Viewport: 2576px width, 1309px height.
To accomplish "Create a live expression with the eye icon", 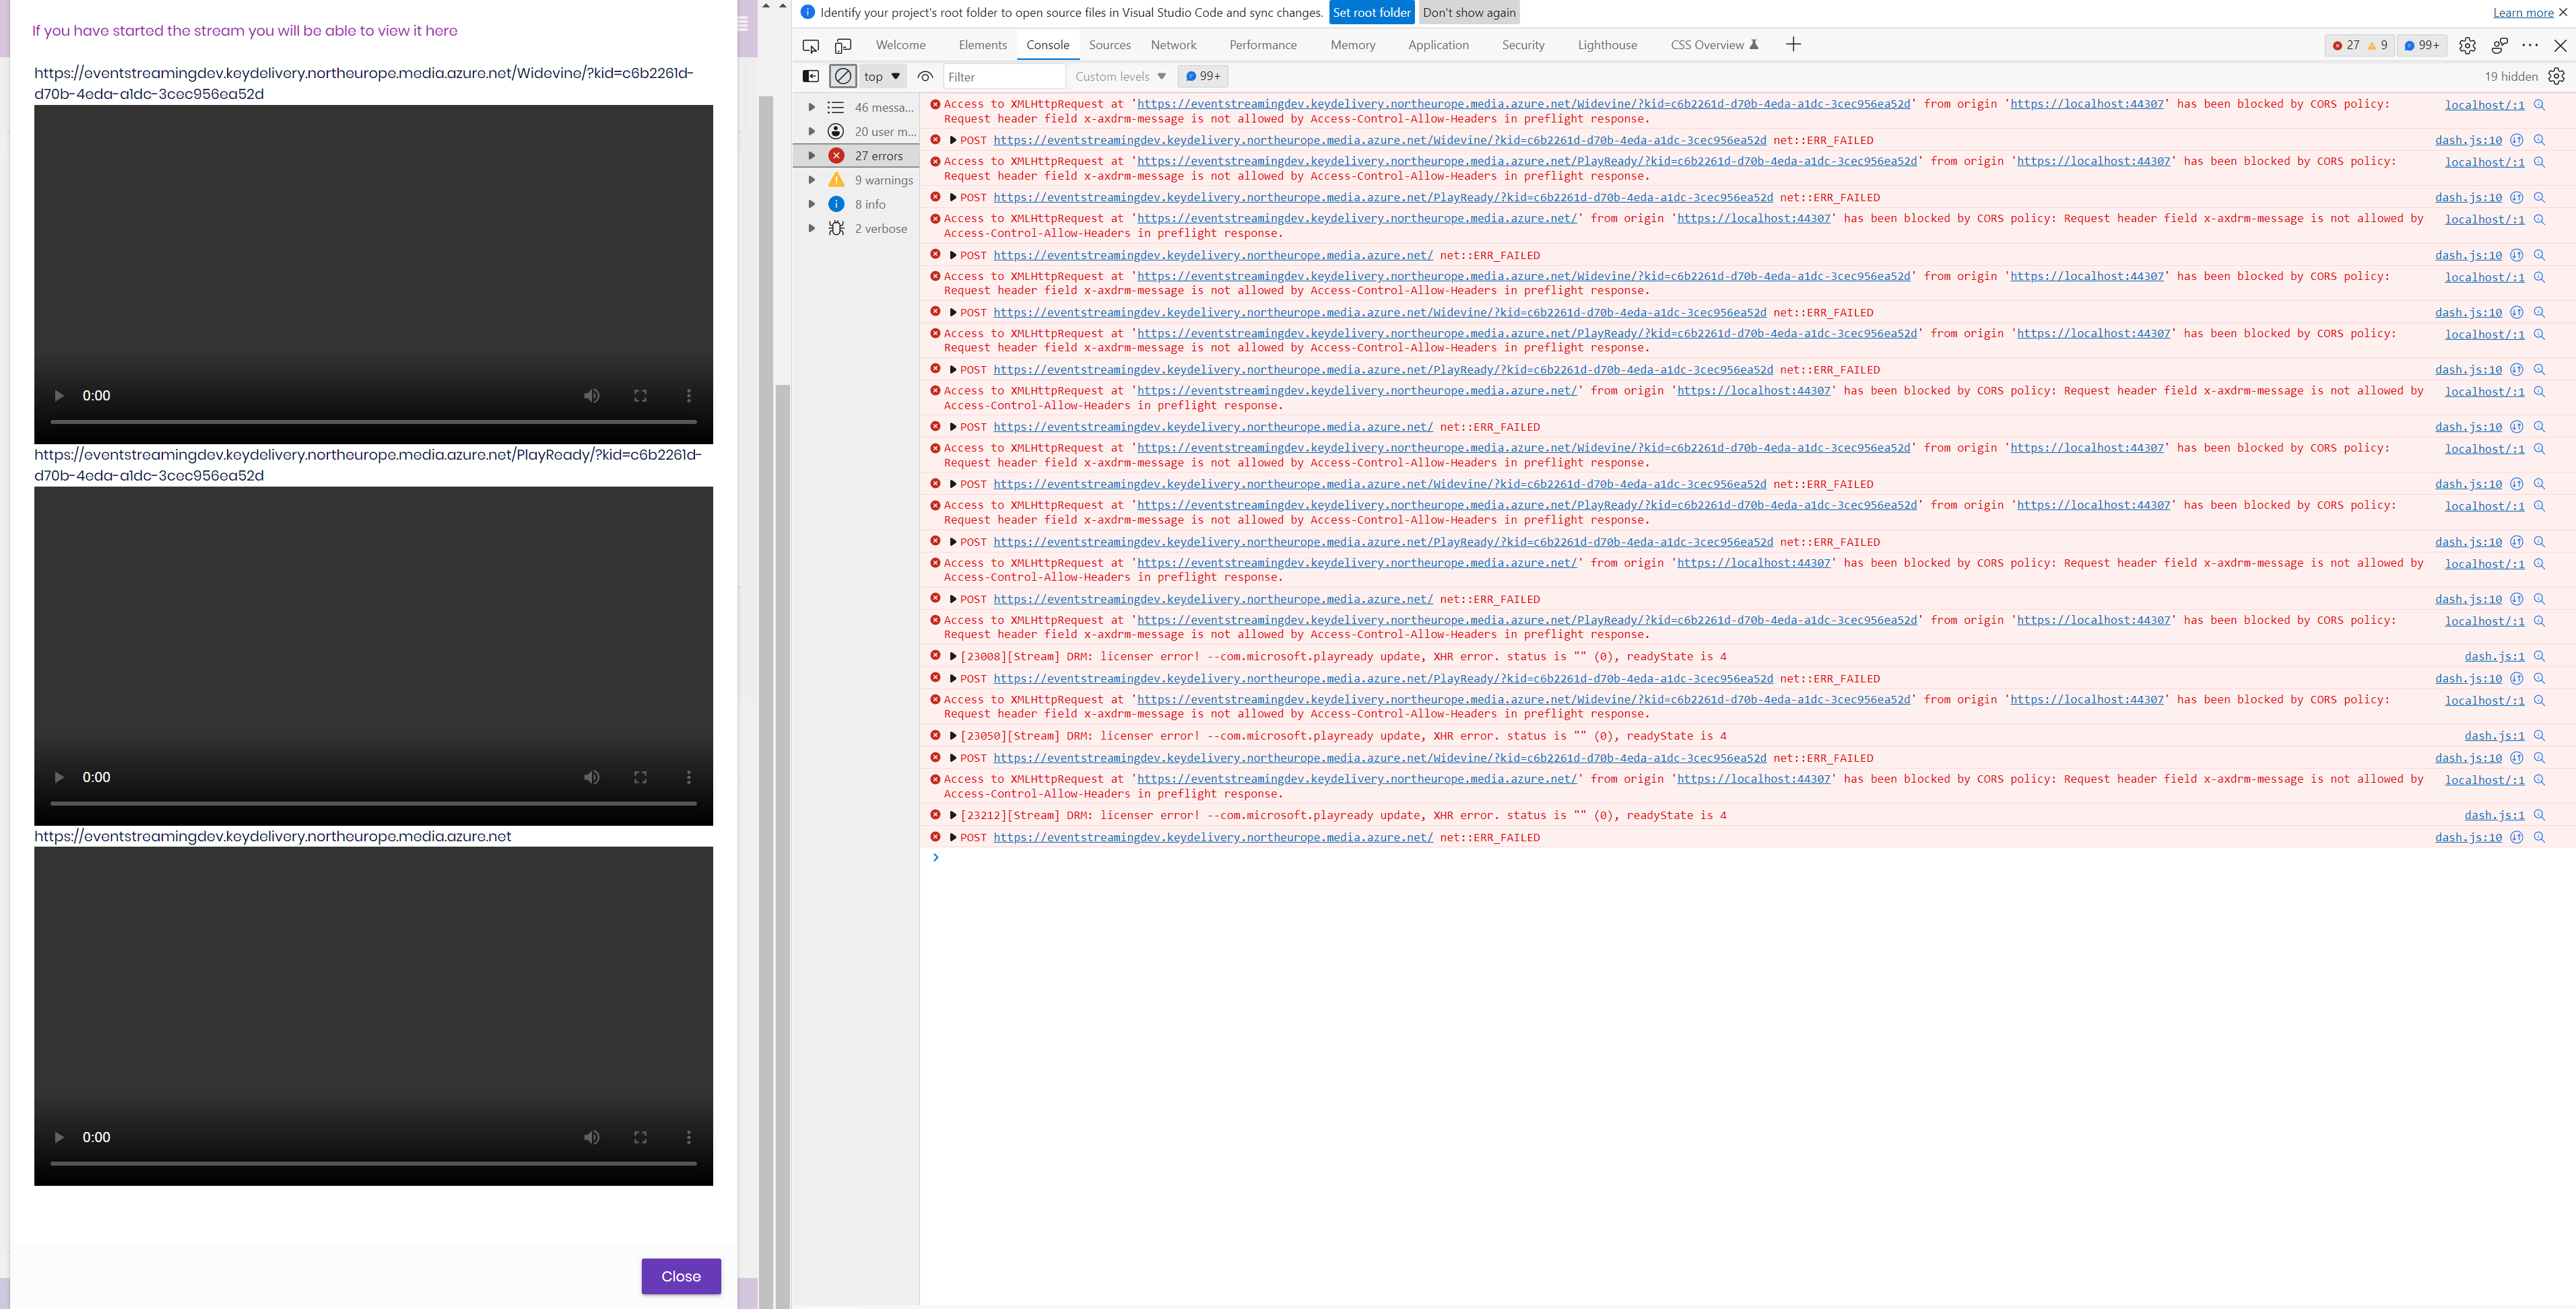I will point(925,76).
